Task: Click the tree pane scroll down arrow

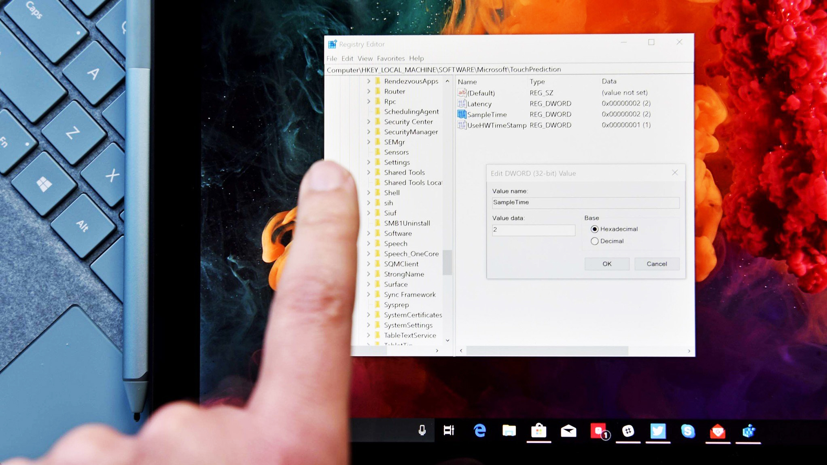Action: (x=447, y=340)
